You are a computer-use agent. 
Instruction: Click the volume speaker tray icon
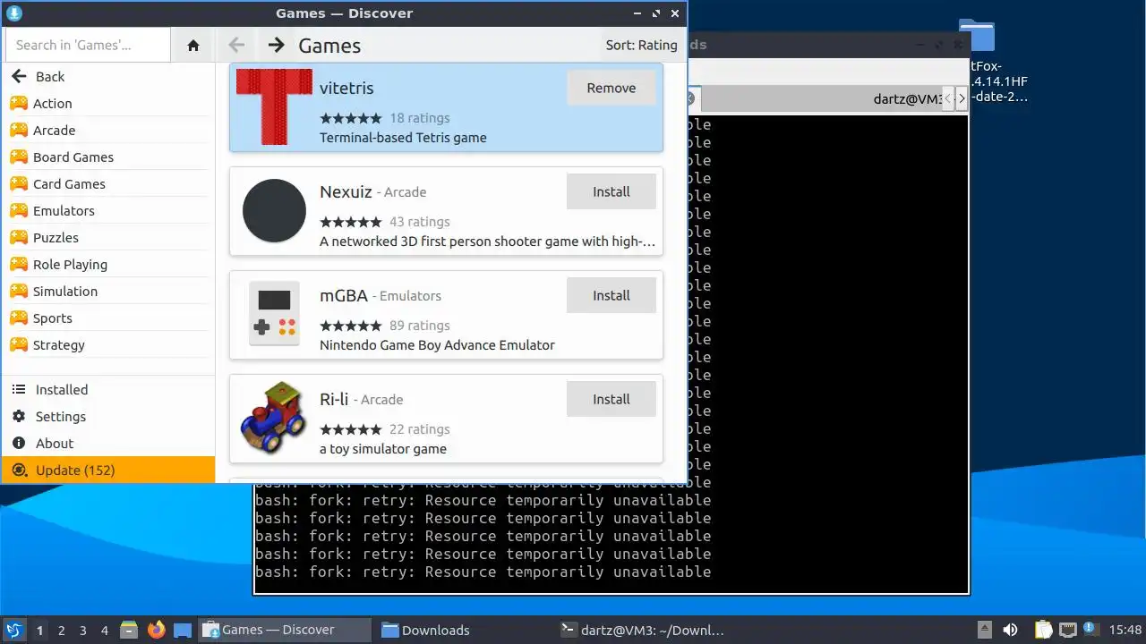[x=1010, y=630]
